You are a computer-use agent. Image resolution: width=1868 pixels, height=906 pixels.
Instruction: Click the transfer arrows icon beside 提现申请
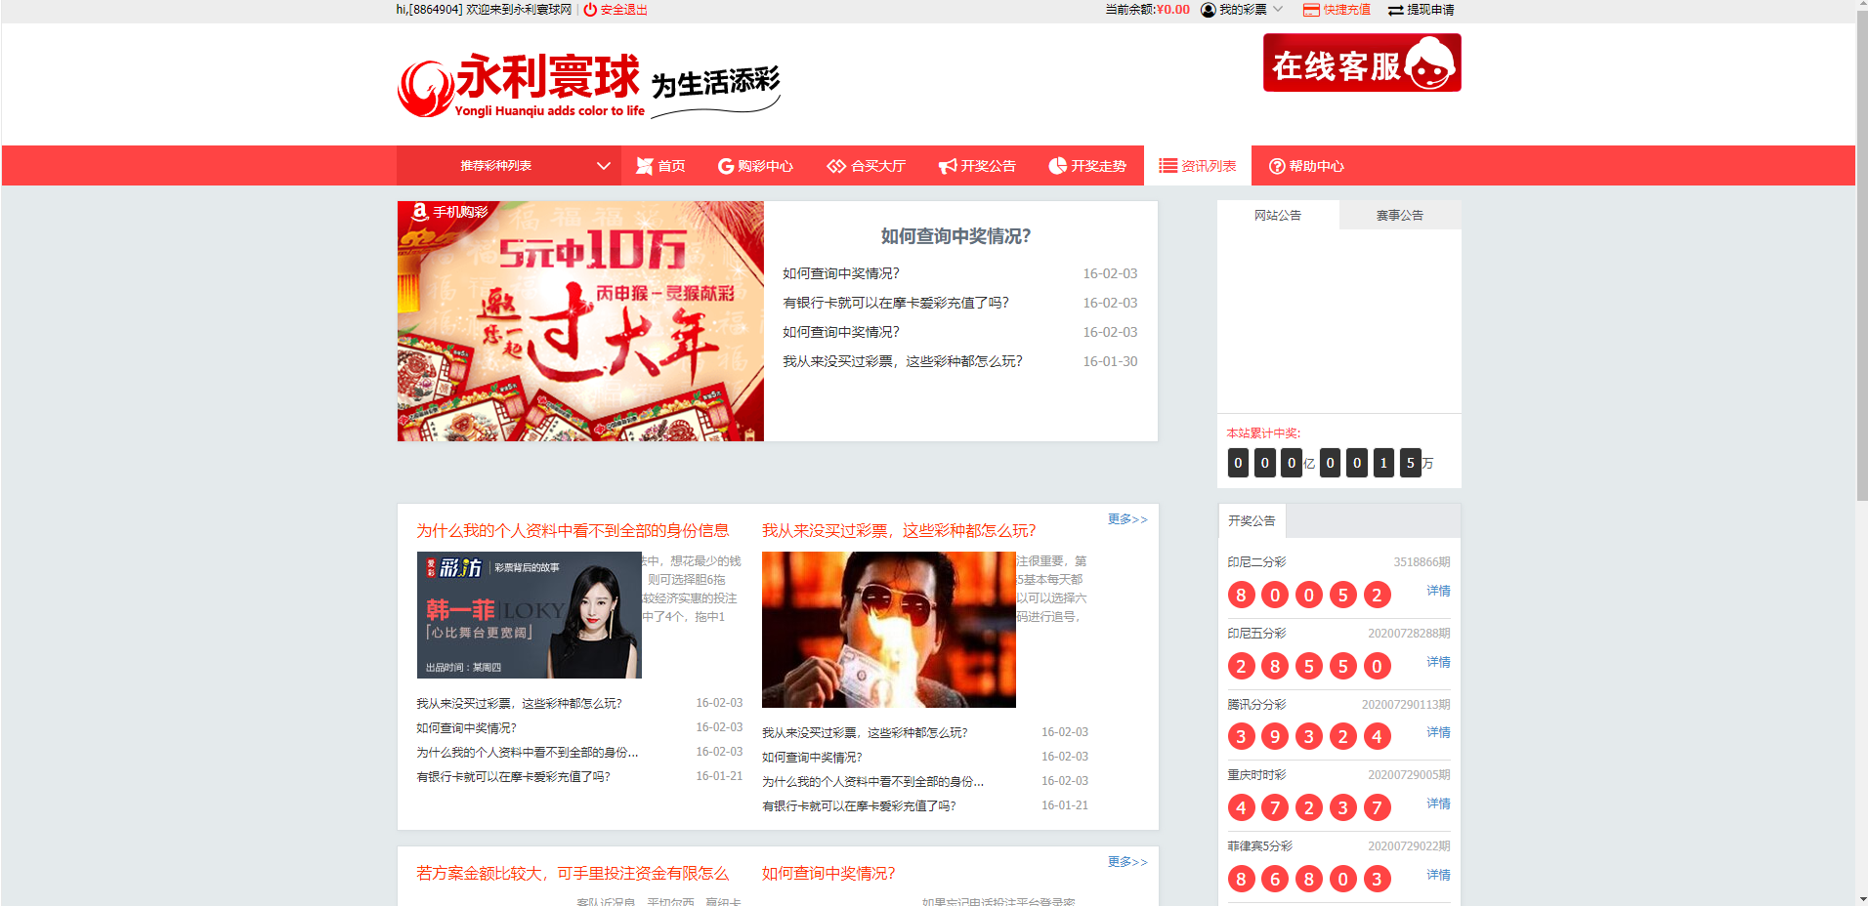(1396, 10)
